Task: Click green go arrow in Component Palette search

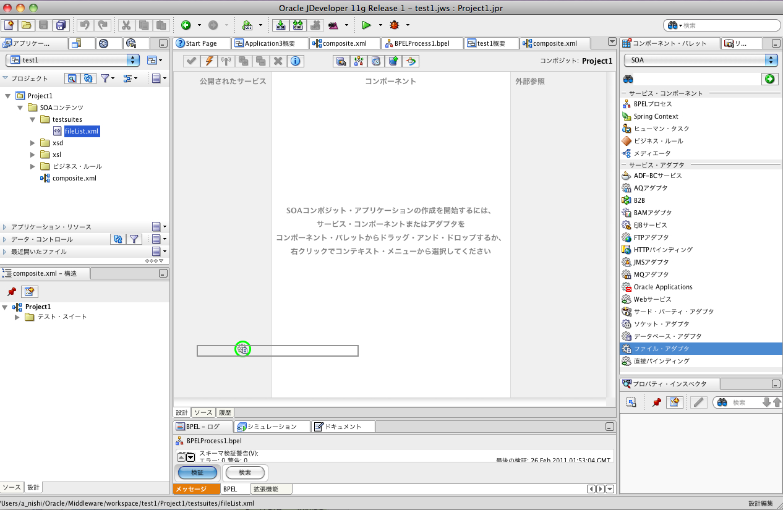Action: click(x=769, y=79)
